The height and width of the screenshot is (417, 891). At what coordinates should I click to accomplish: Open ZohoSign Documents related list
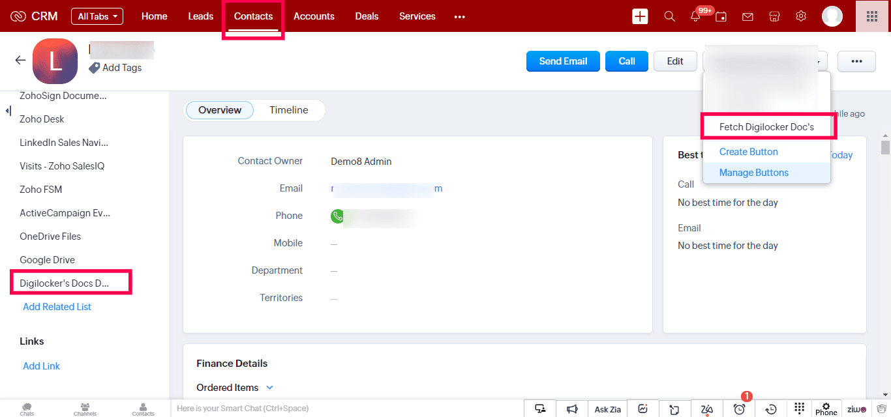coord(63,96)
